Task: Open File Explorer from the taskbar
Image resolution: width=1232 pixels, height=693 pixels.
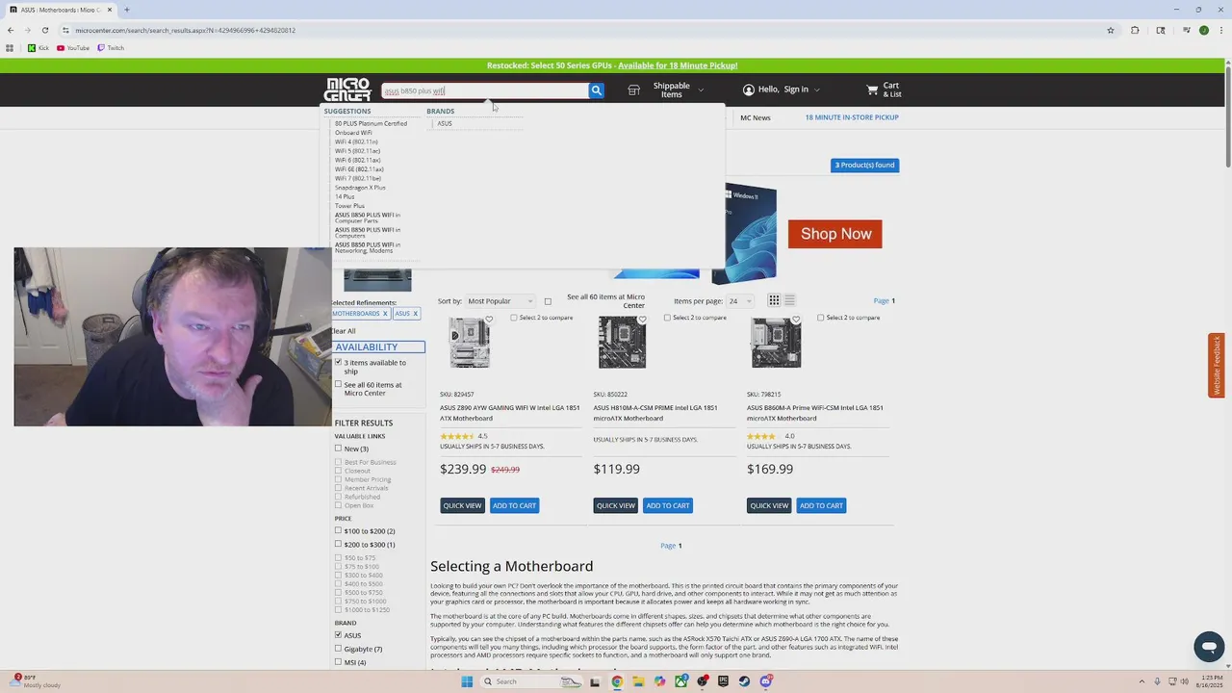Action: tap(638, 681)
